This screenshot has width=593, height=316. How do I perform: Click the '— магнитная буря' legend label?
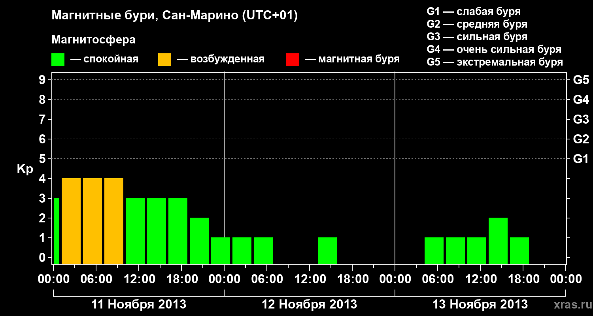pos(353,59)
